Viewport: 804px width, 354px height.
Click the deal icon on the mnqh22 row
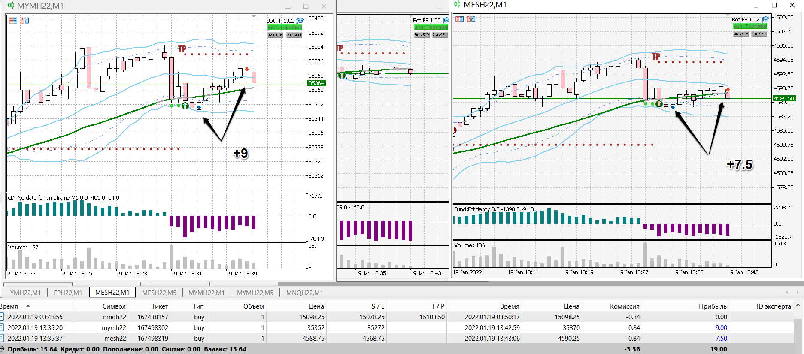[x=2, y=317]
